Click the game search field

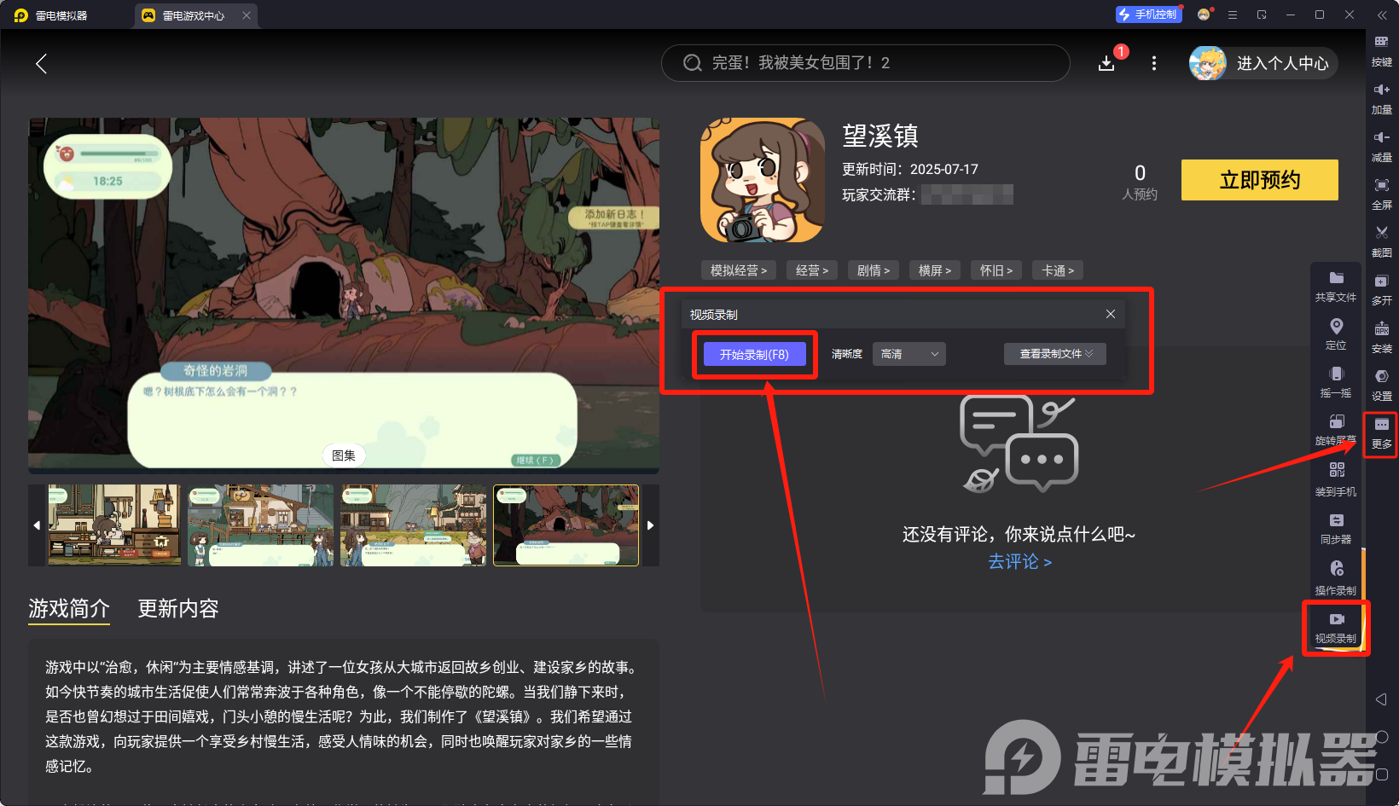click(x=866, y=63)
